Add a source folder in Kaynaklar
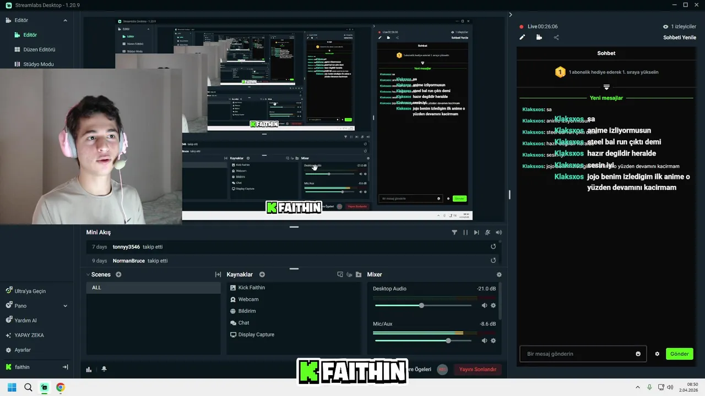Screen dimensions: 705x396 click(x=359, y=274)
